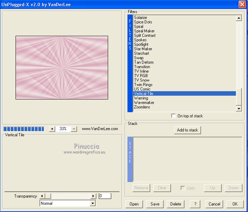Click the Save button

(x=155, y=204)
